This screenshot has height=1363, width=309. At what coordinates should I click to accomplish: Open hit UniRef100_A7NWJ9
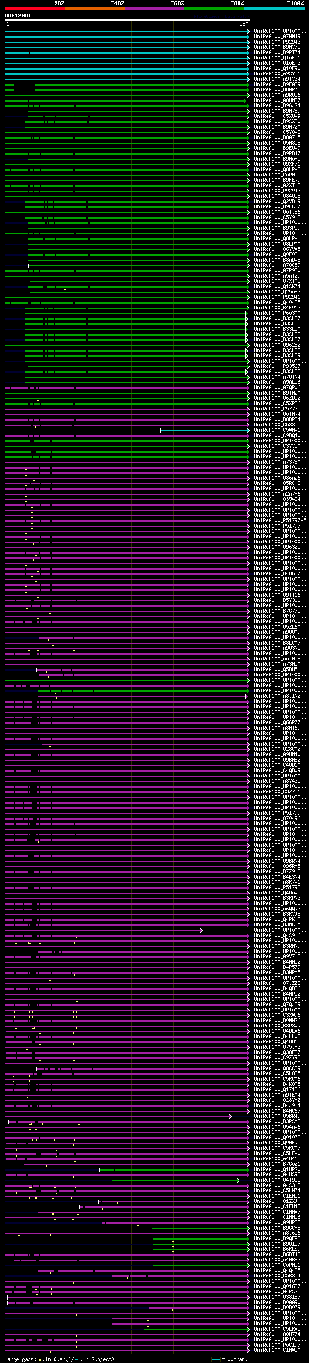pyautogui.click(x=277, y=37)
